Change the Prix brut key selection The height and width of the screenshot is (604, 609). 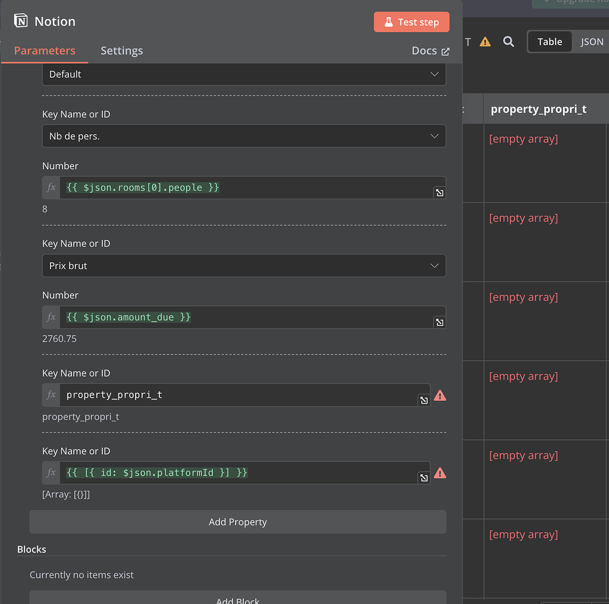click(x=244, y=265)
